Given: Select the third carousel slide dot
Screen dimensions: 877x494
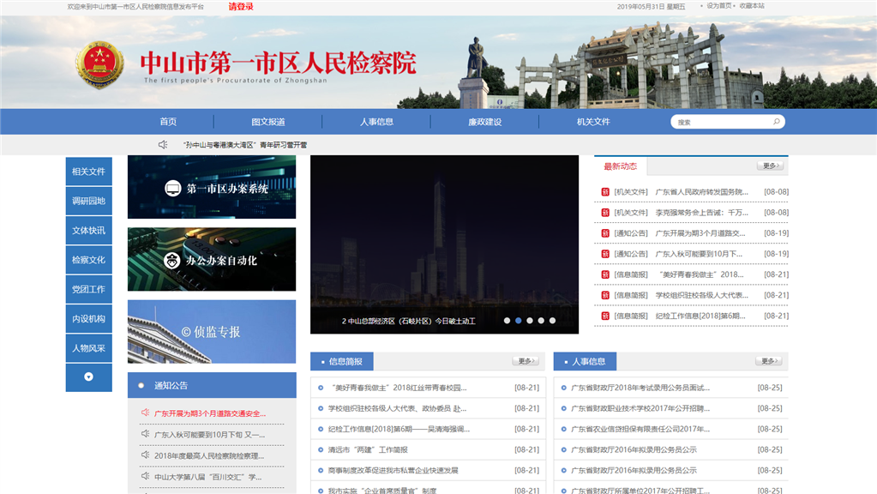Looking at the screenshot, I should point(530,321).
